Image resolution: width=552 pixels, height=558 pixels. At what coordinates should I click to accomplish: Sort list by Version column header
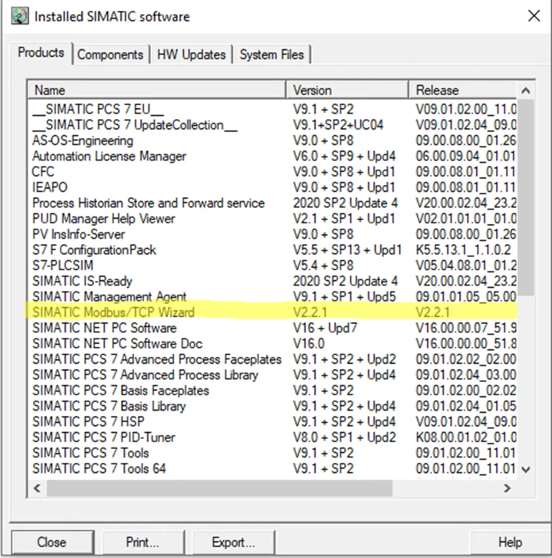(347, 90)
